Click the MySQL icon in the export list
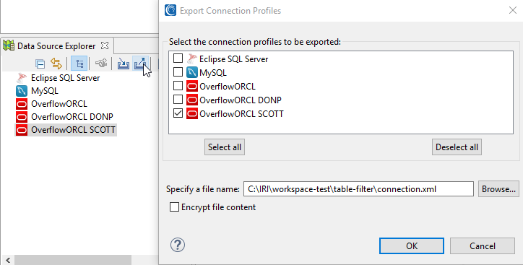The width and height of the screenshot is (523, 265). point(192,73)
